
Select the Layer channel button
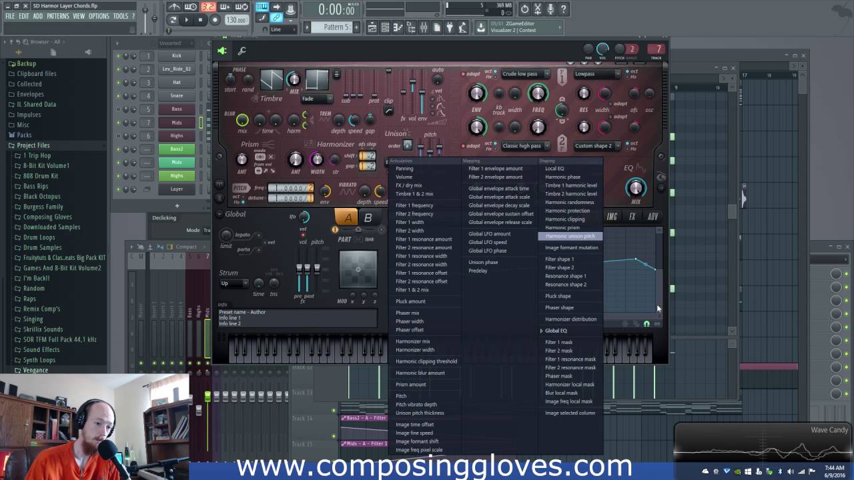point(177,189)
